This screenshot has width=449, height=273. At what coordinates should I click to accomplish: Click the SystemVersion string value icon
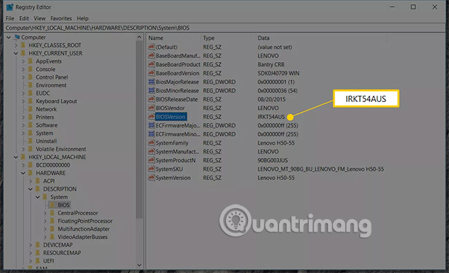coord(151,178)
